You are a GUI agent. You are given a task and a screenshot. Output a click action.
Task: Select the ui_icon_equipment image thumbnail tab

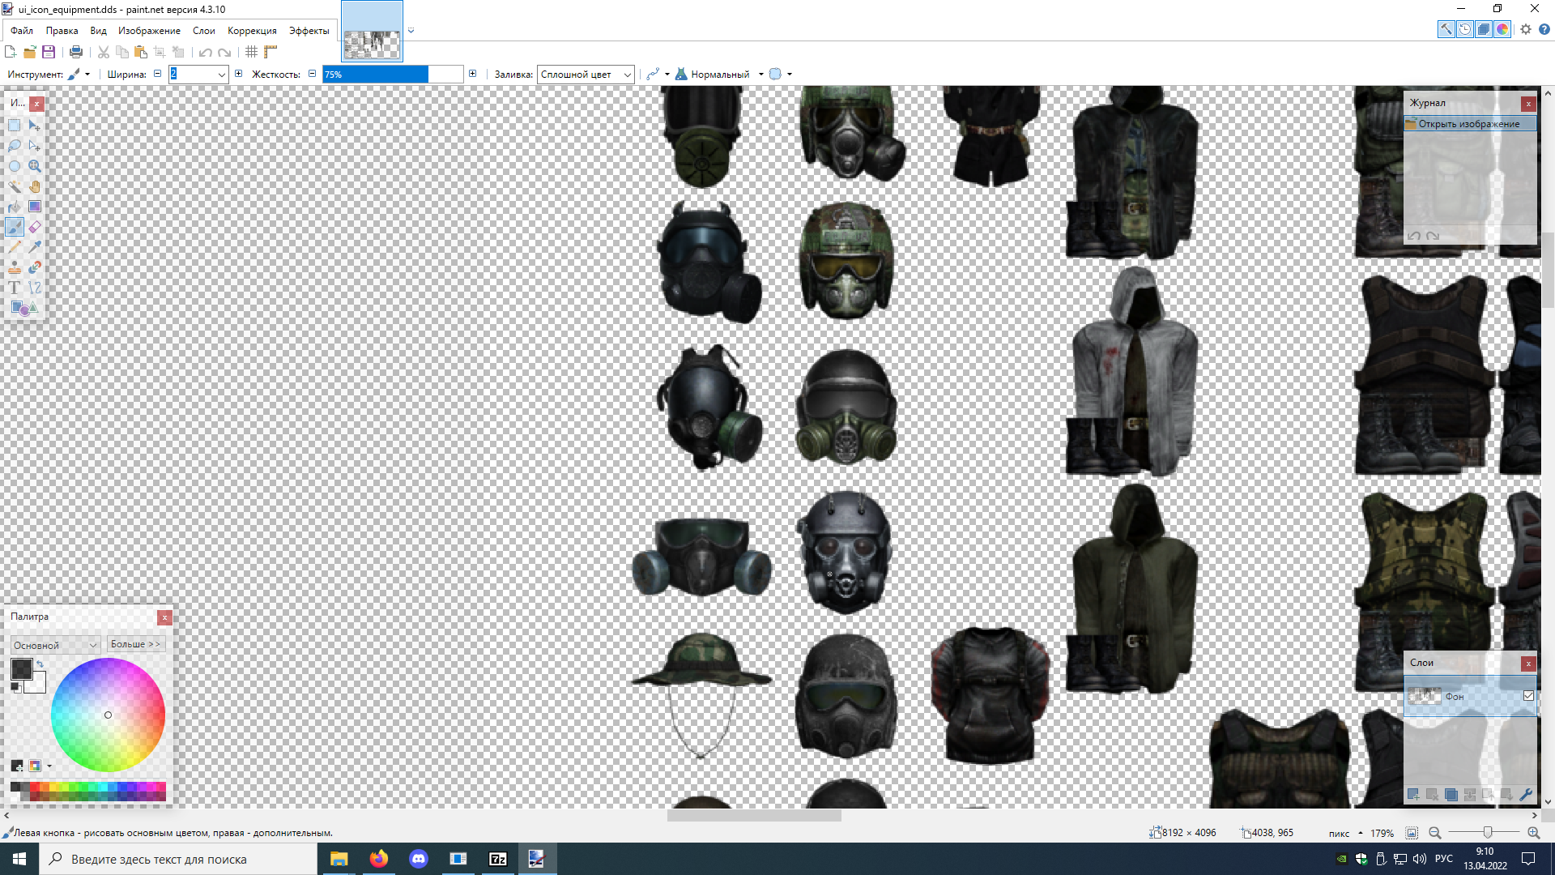point(372,31)
